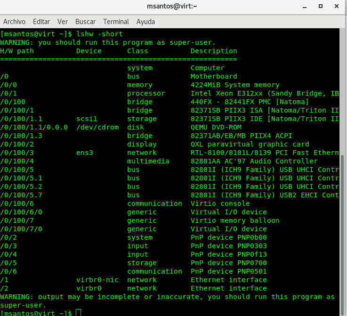Open the Buscar menu

click(85, 22)
